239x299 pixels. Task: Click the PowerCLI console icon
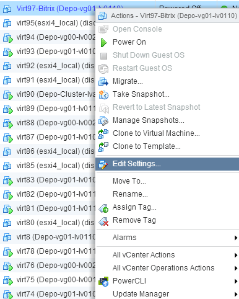103,282
